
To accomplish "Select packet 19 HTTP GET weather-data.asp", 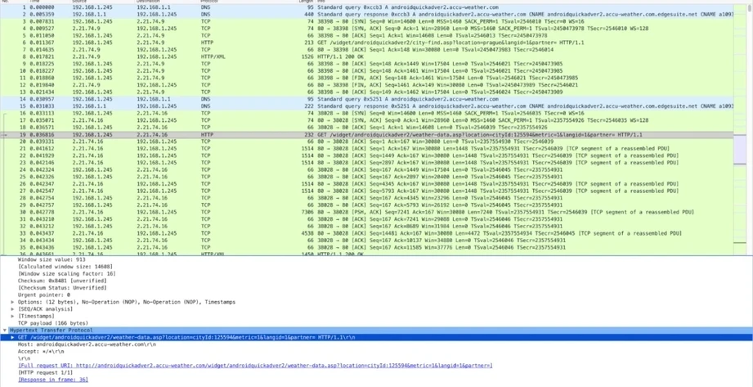I will [367, 135].
